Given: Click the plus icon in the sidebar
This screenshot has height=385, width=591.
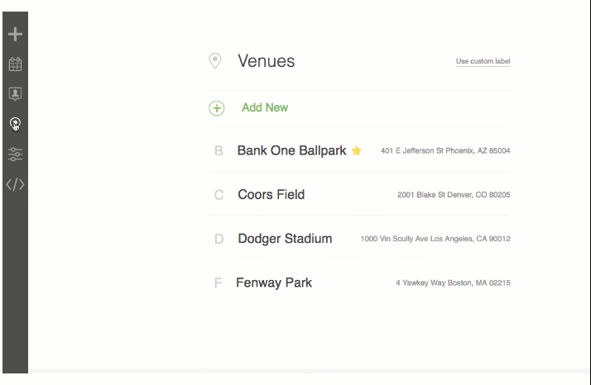Looking at the screenshot, I should click(15, 34).
